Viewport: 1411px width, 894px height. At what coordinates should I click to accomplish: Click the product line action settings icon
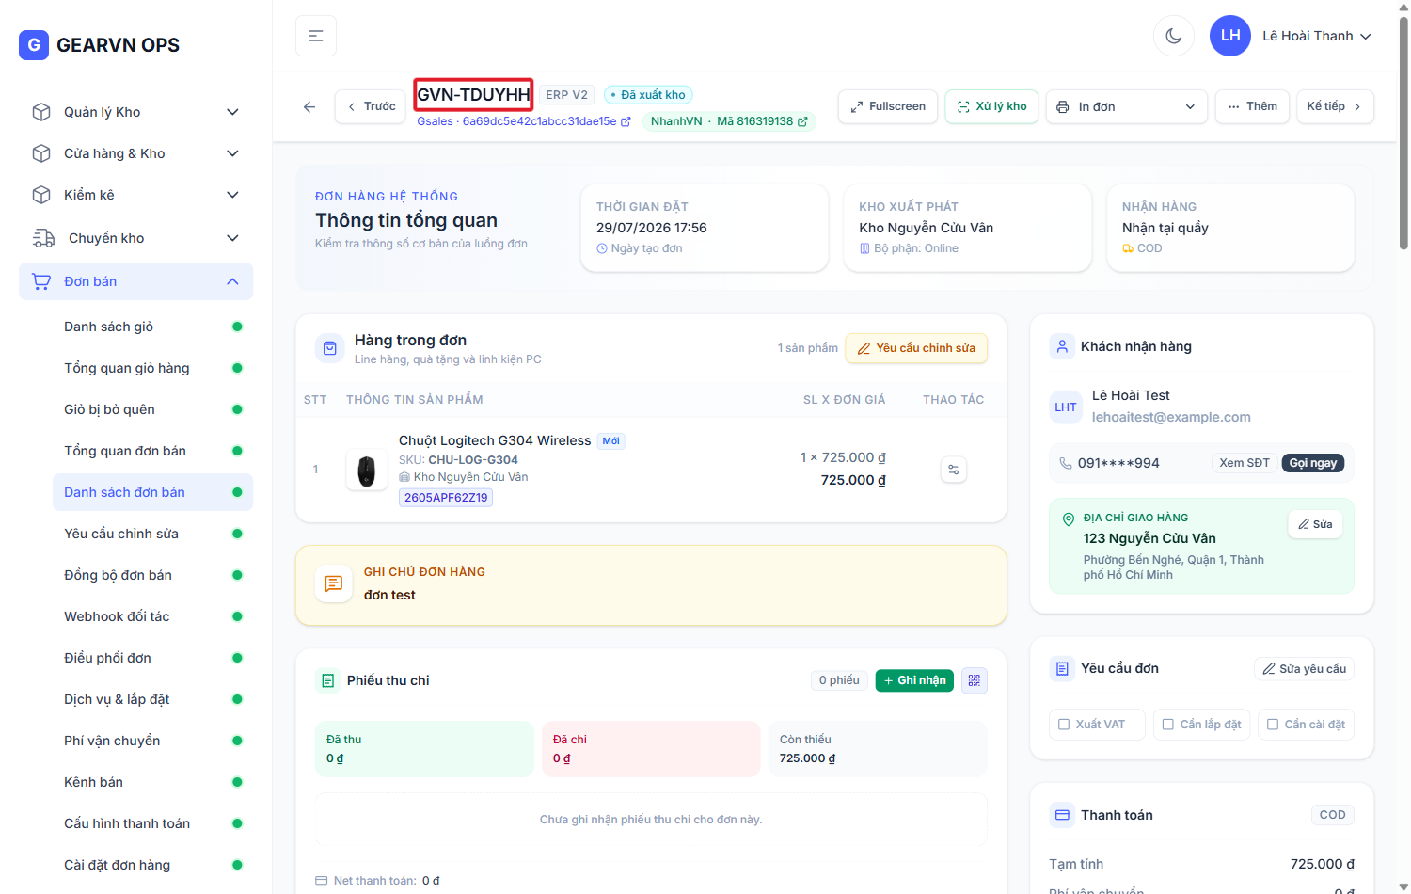pos(954,470)
